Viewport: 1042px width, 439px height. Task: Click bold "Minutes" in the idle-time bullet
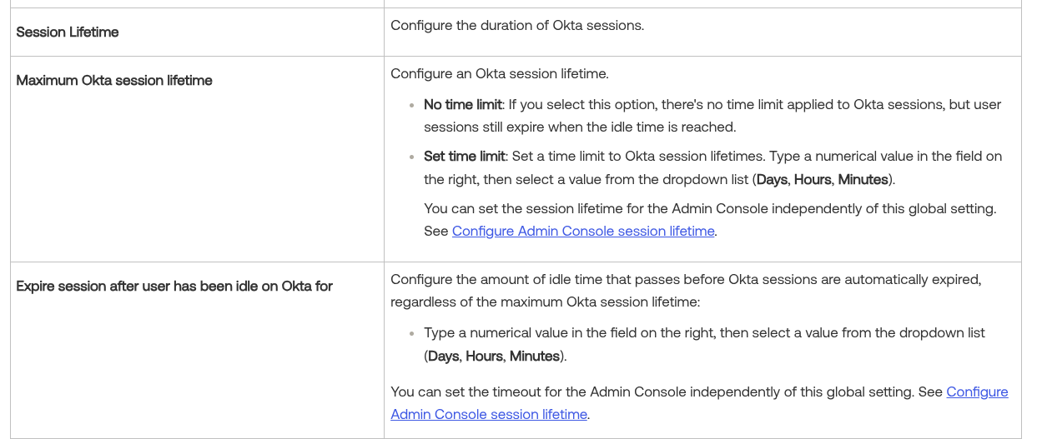pos(535,357)
